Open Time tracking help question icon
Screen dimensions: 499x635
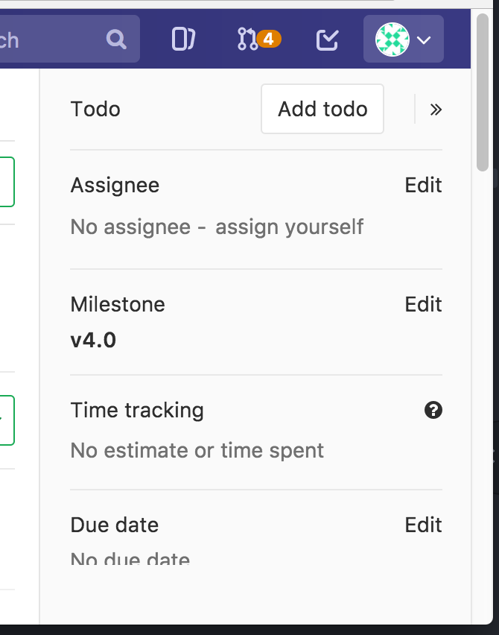tap(433, 410)
